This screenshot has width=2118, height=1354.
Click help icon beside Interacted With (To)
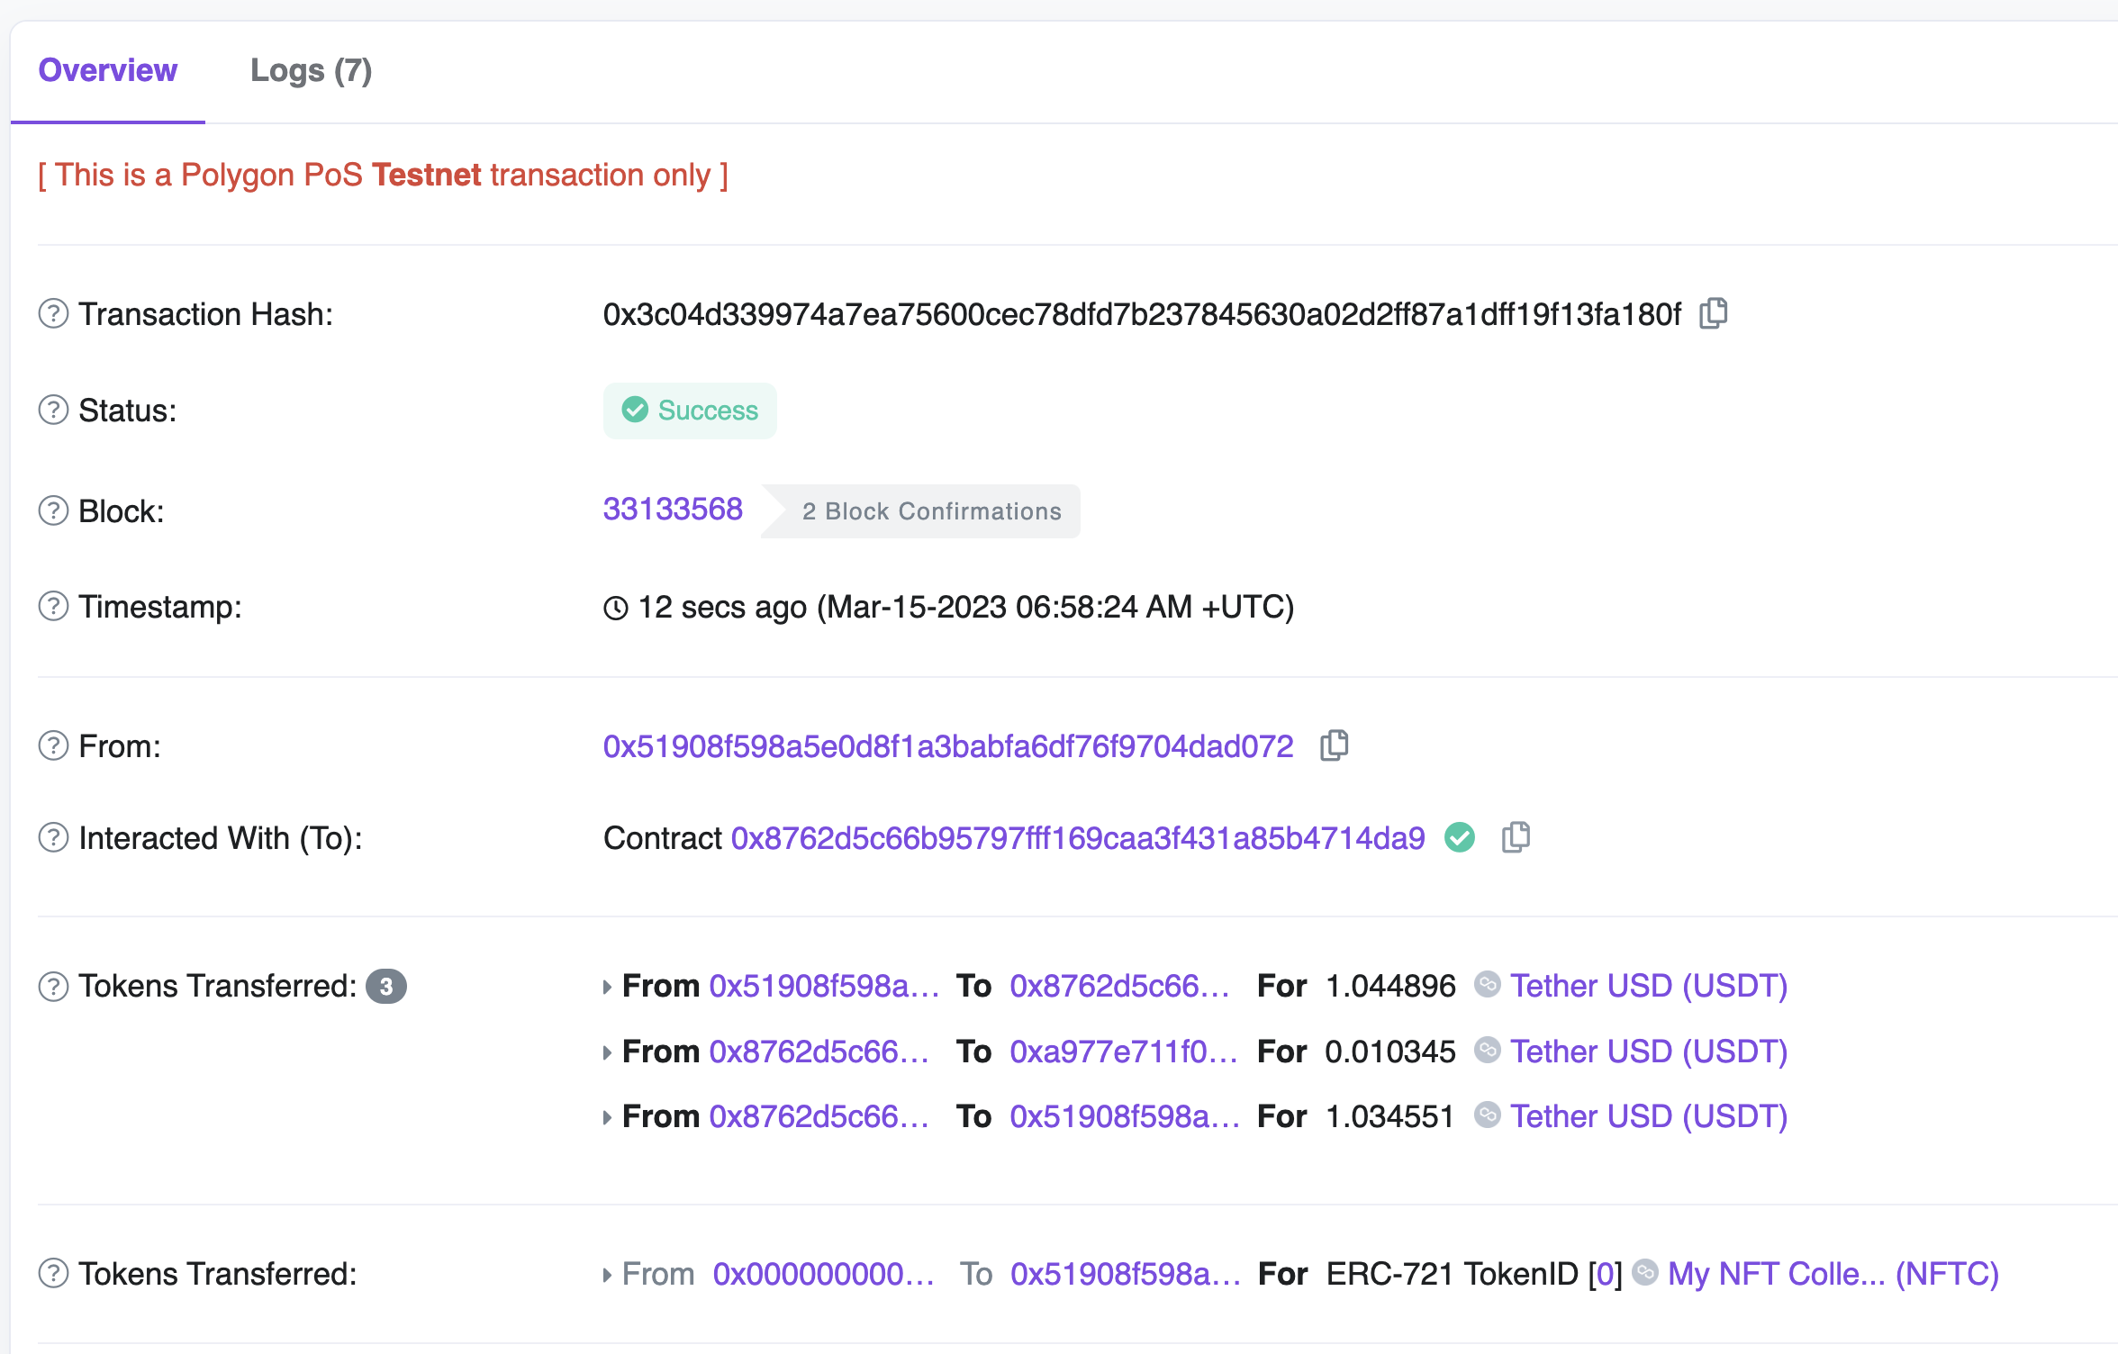(53, 838)
